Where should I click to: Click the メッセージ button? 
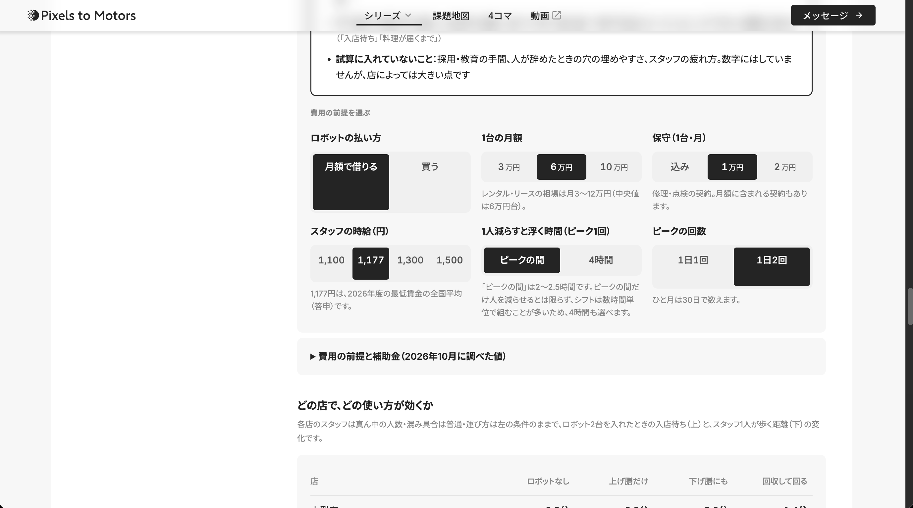tap(833, 15)
